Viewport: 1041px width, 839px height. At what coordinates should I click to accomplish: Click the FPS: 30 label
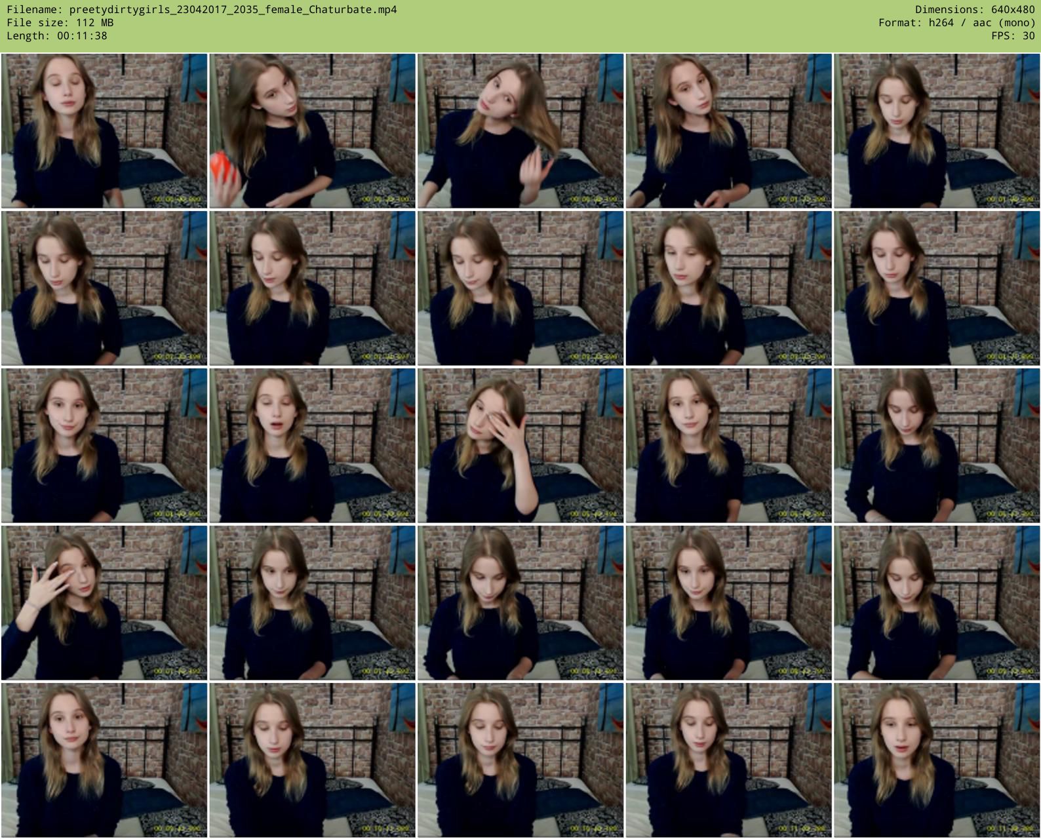[1013, 36]
